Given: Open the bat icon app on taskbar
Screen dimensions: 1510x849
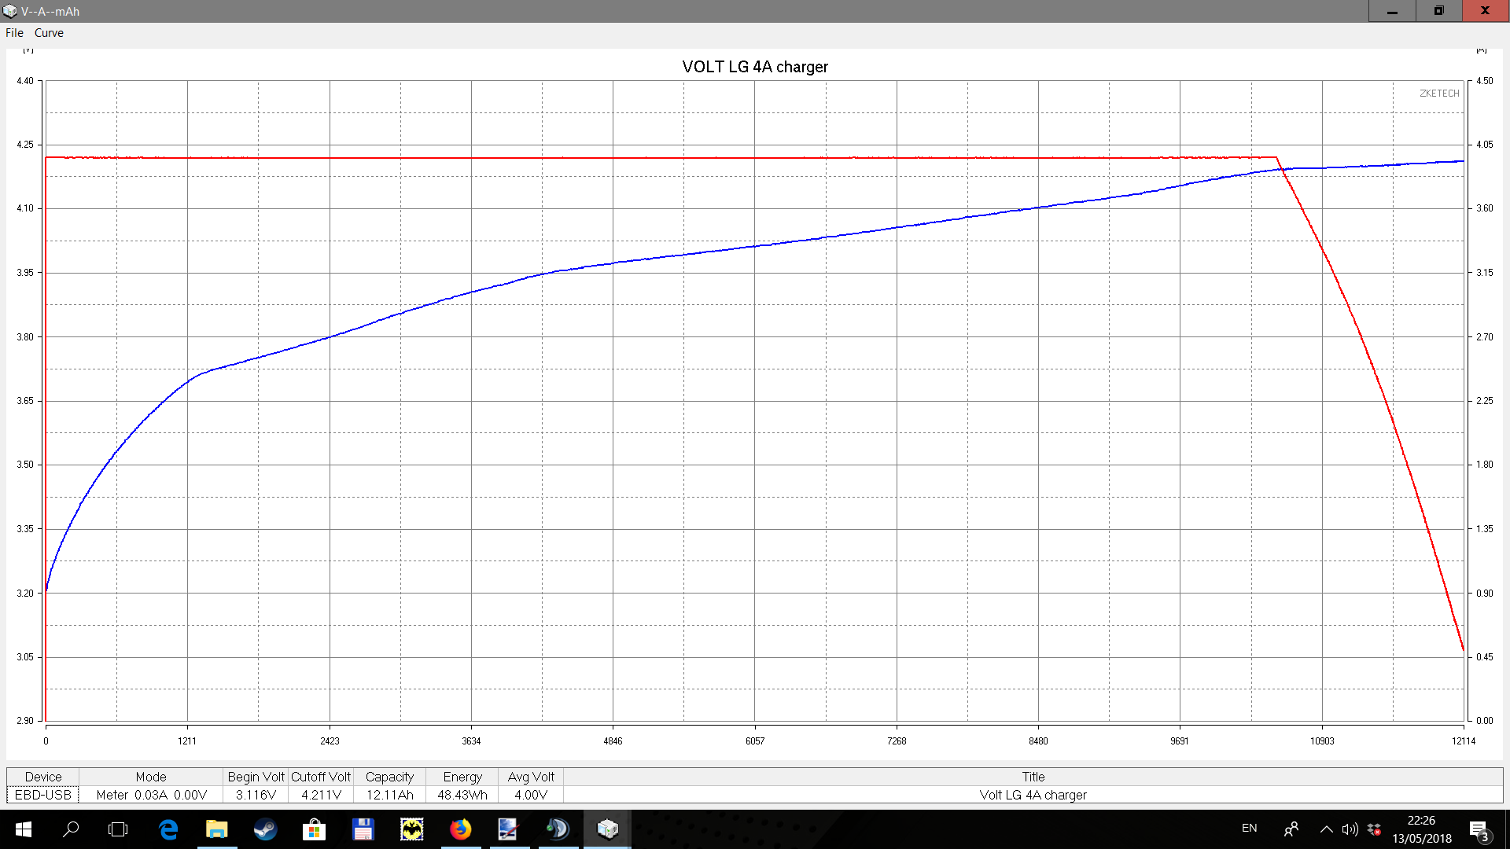Looking at the screenshot, I should click(411, 829).
